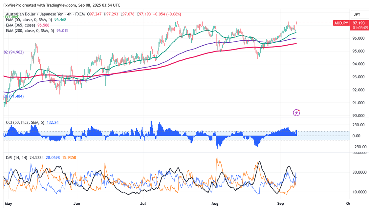Click the purple lightning flash icon
This screenshot has height=209, width=369.
click(x=296, y=113)
